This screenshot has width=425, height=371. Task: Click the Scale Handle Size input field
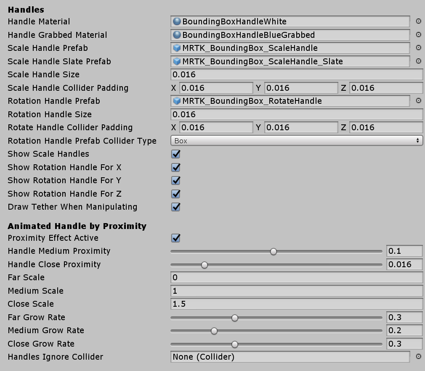click(296, 75)
